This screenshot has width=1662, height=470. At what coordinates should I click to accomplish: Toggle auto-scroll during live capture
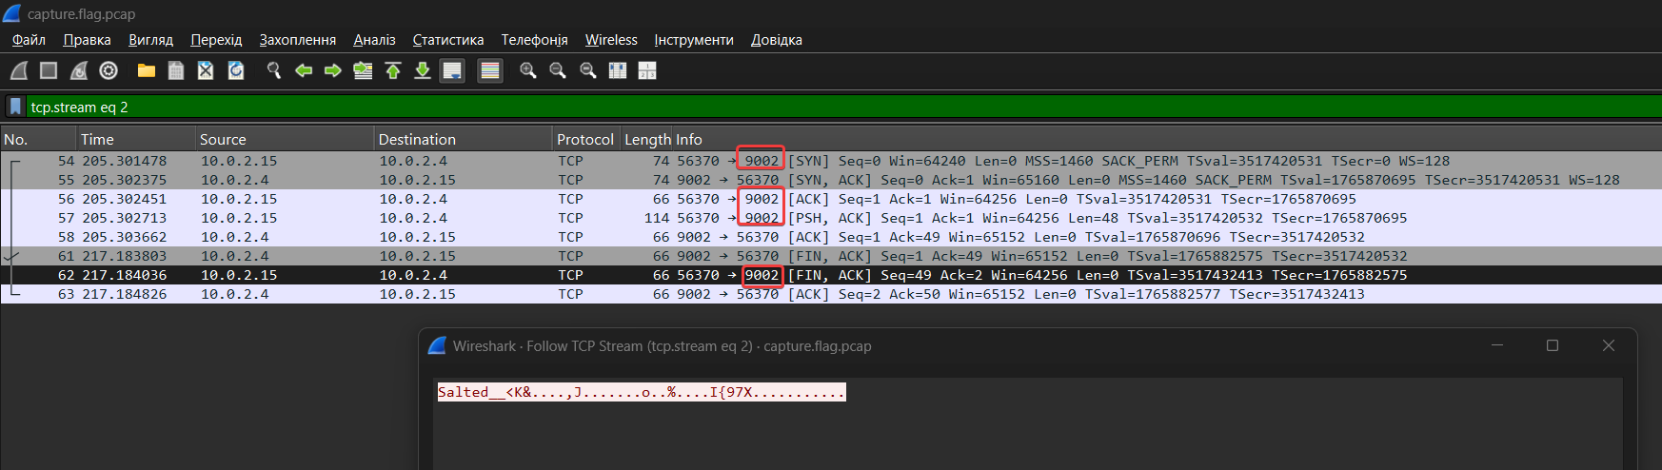tap(452, 70)
